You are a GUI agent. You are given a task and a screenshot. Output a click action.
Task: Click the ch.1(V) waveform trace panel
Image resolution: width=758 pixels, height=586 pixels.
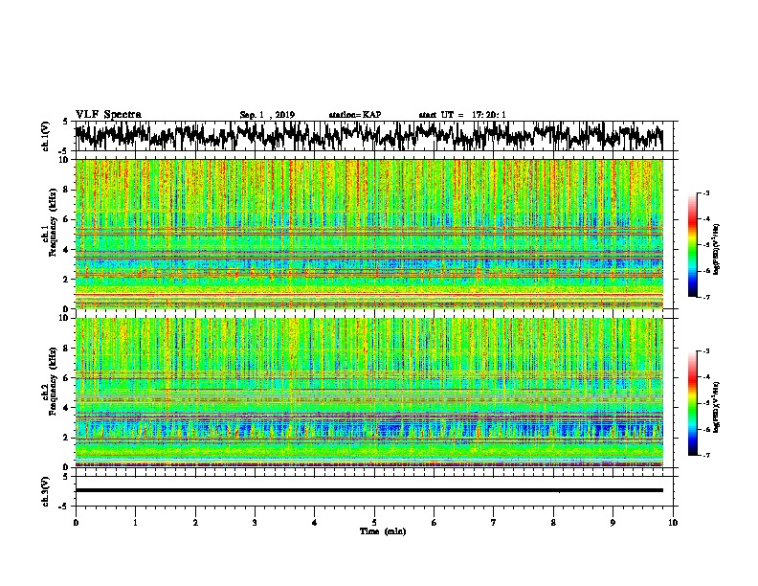(373, 136)
